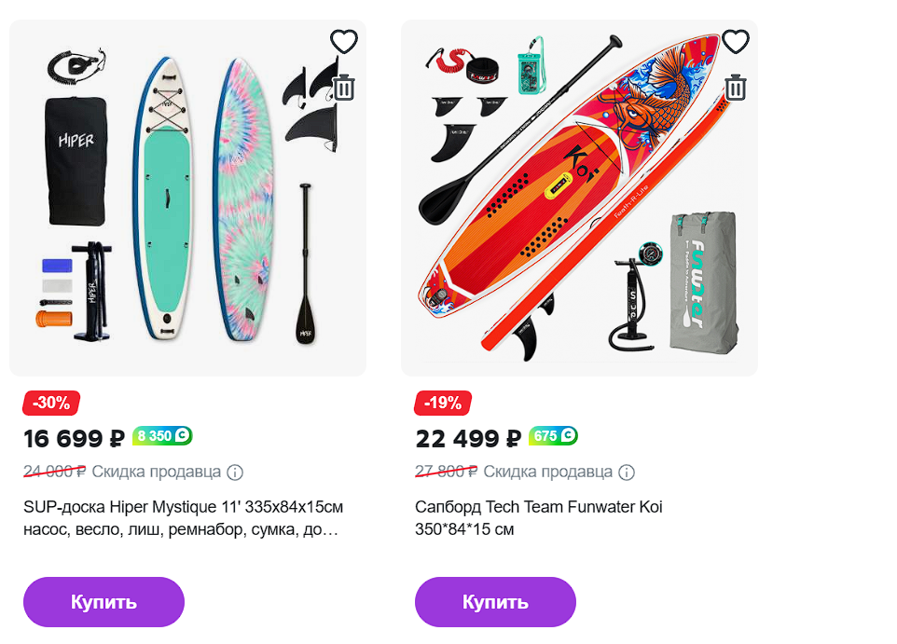897x644 pixels.
Task: Add Funwater Koi board to favorites
Action: 736,42
